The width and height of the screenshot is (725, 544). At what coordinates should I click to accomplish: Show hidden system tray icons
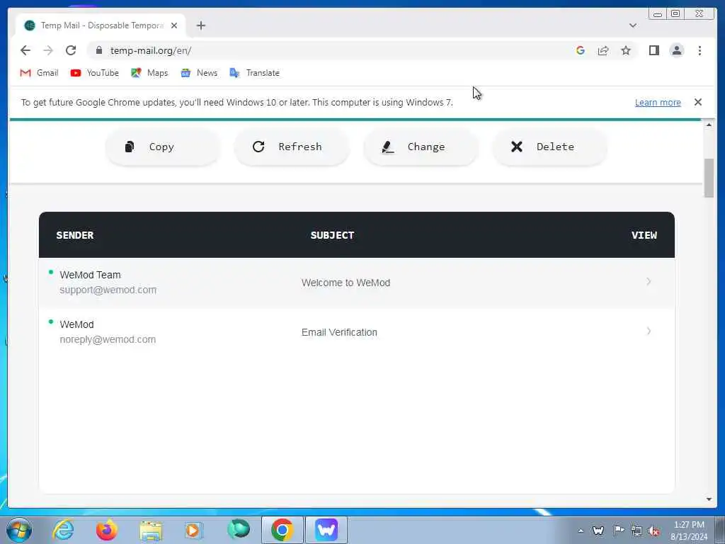coord(581,530)
